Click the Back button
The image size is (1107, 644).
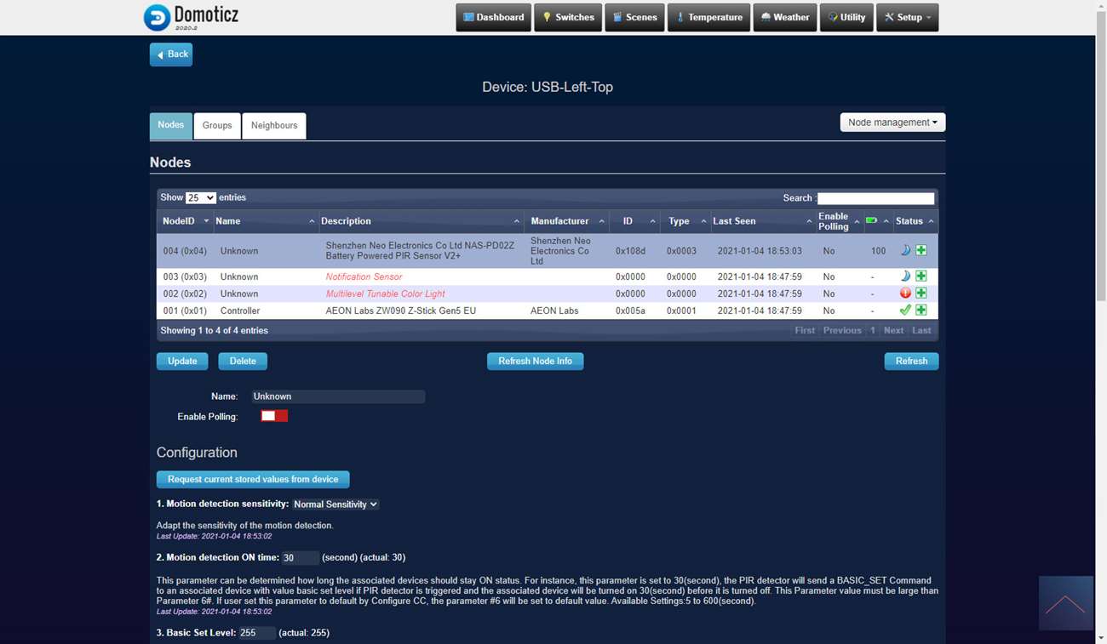tap(171, 54)
